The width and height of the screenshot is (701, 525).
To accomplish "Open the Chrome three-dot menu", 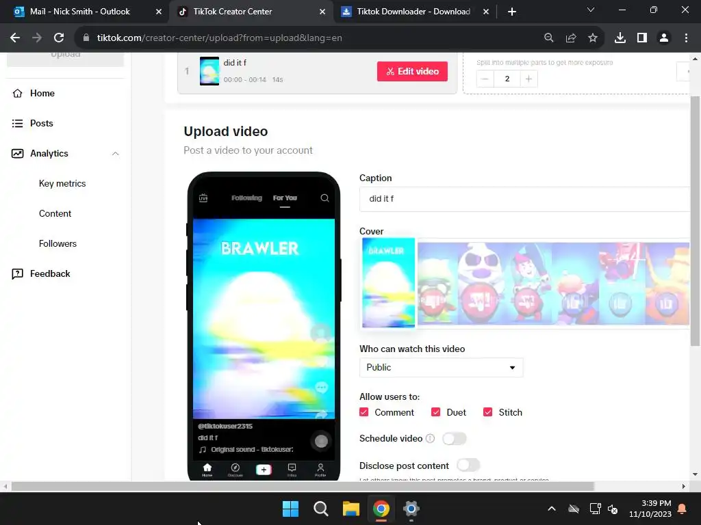I will (x=686, y=38).
